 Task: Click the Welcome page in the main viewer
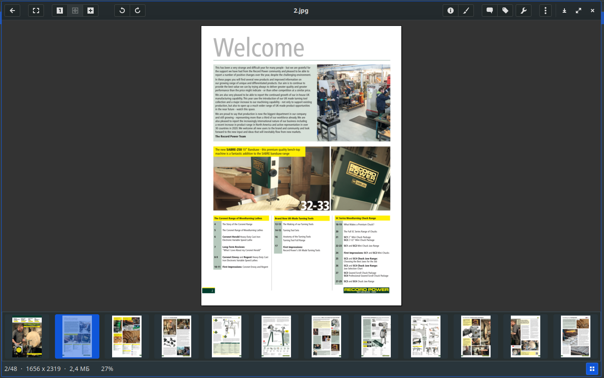[x=301, y=166]
